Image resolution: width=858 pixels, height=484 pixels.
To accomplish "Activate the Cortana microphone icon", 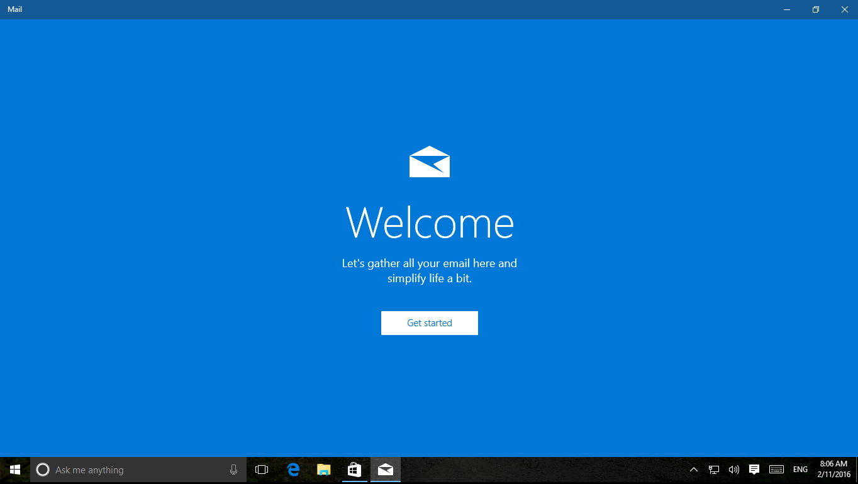I will [234, 470].
